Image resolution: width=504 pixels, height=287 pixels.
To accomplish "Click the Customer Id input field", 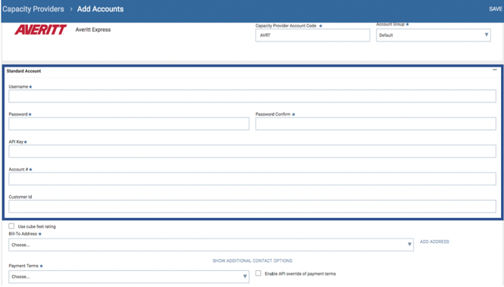I will coord(252,207).
